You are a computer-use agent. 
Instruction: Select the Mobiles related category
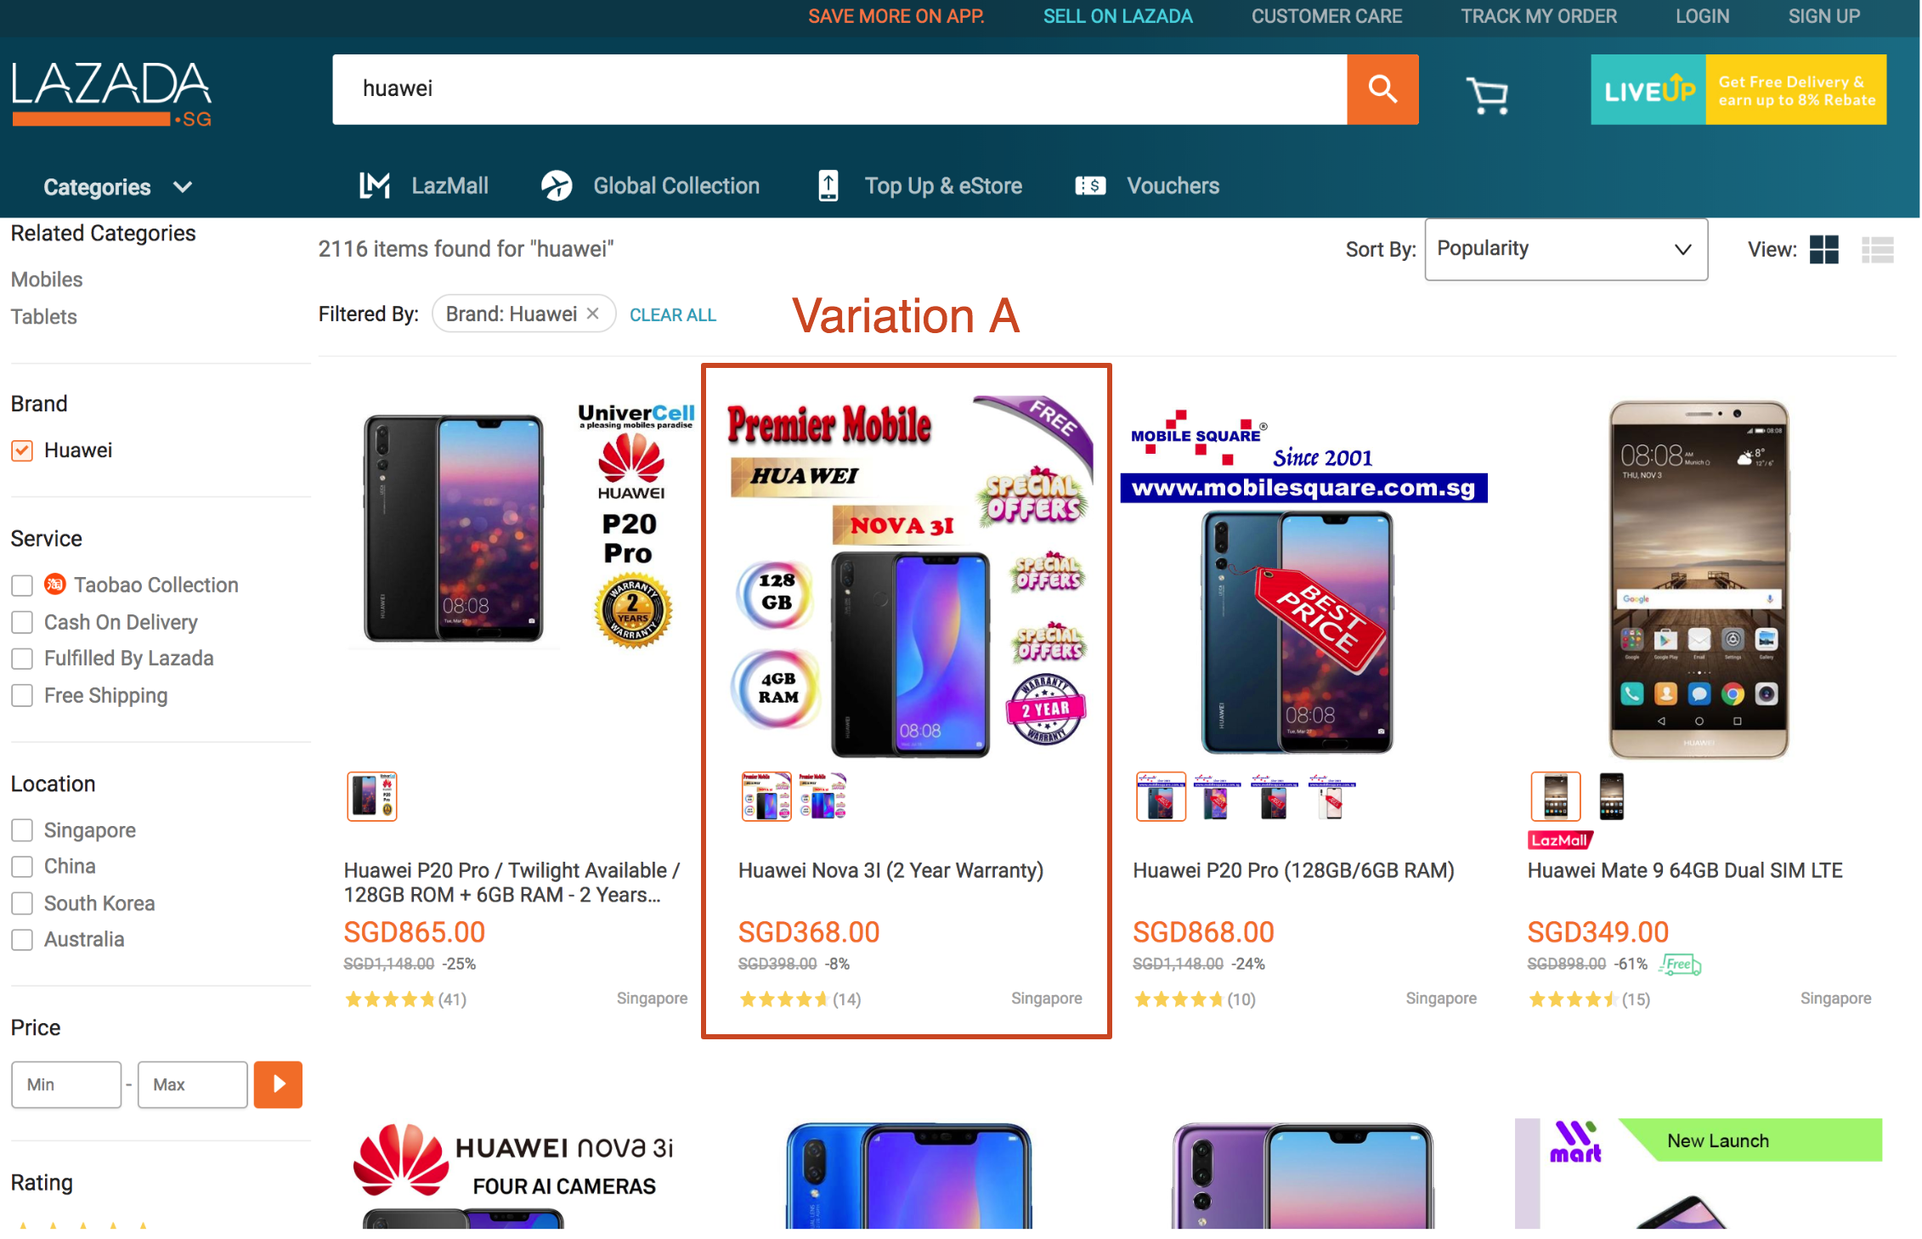(46, 278)
